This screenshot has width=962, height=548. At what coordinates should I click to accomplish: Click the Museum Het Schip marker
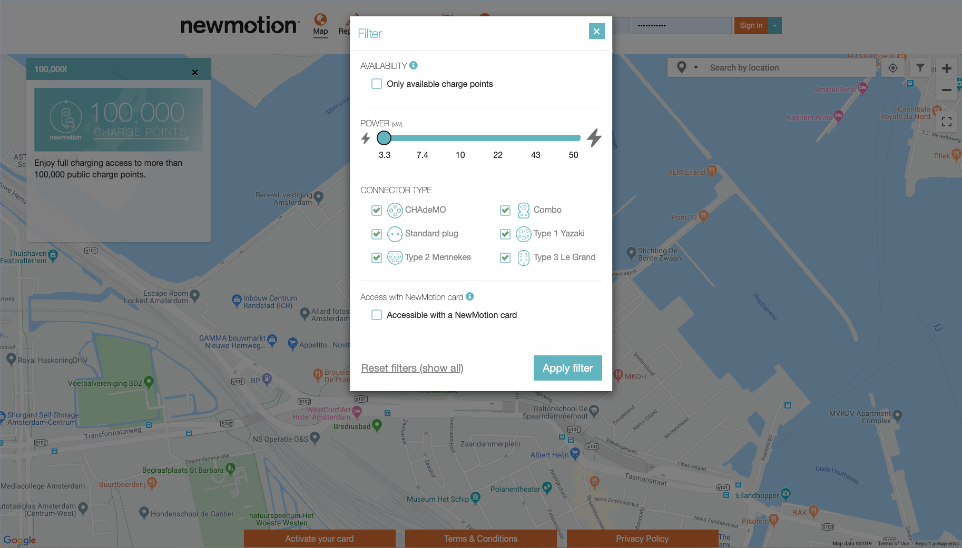tap(476, 497)
